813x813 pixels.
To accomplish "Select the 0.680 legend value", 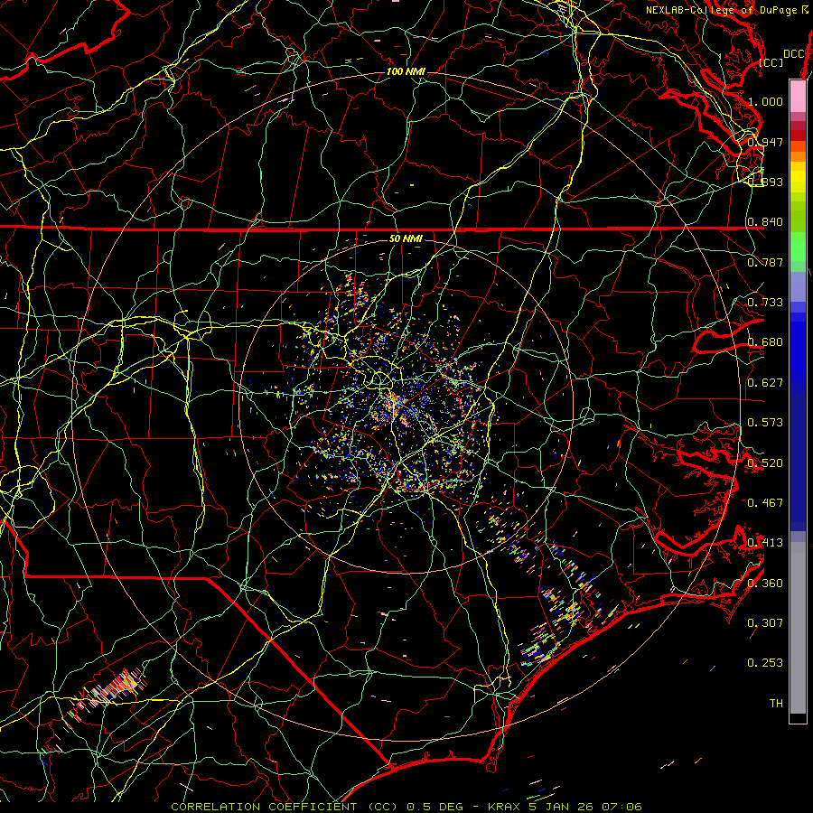I will click(765, 342).
